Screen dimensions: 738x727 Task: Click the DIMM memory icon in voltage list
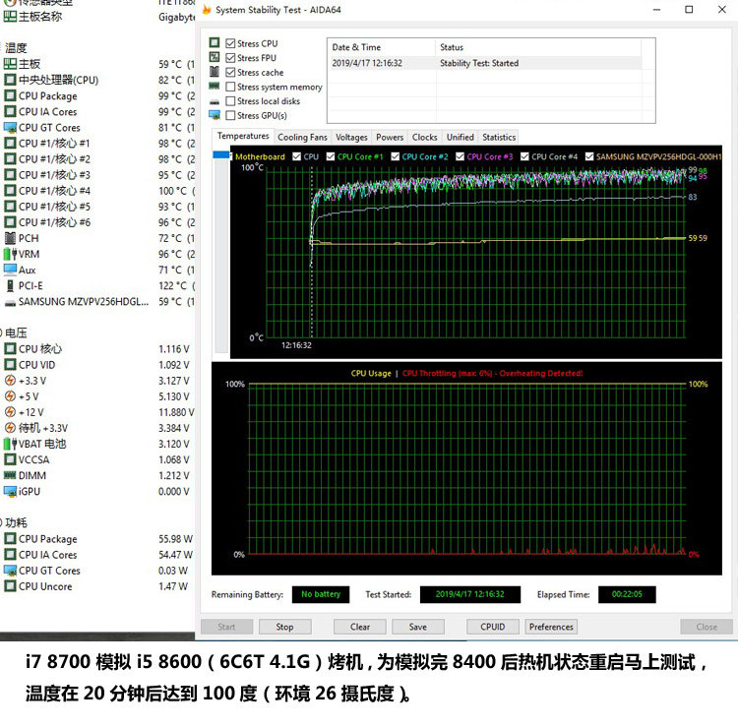tap(10, 475)
